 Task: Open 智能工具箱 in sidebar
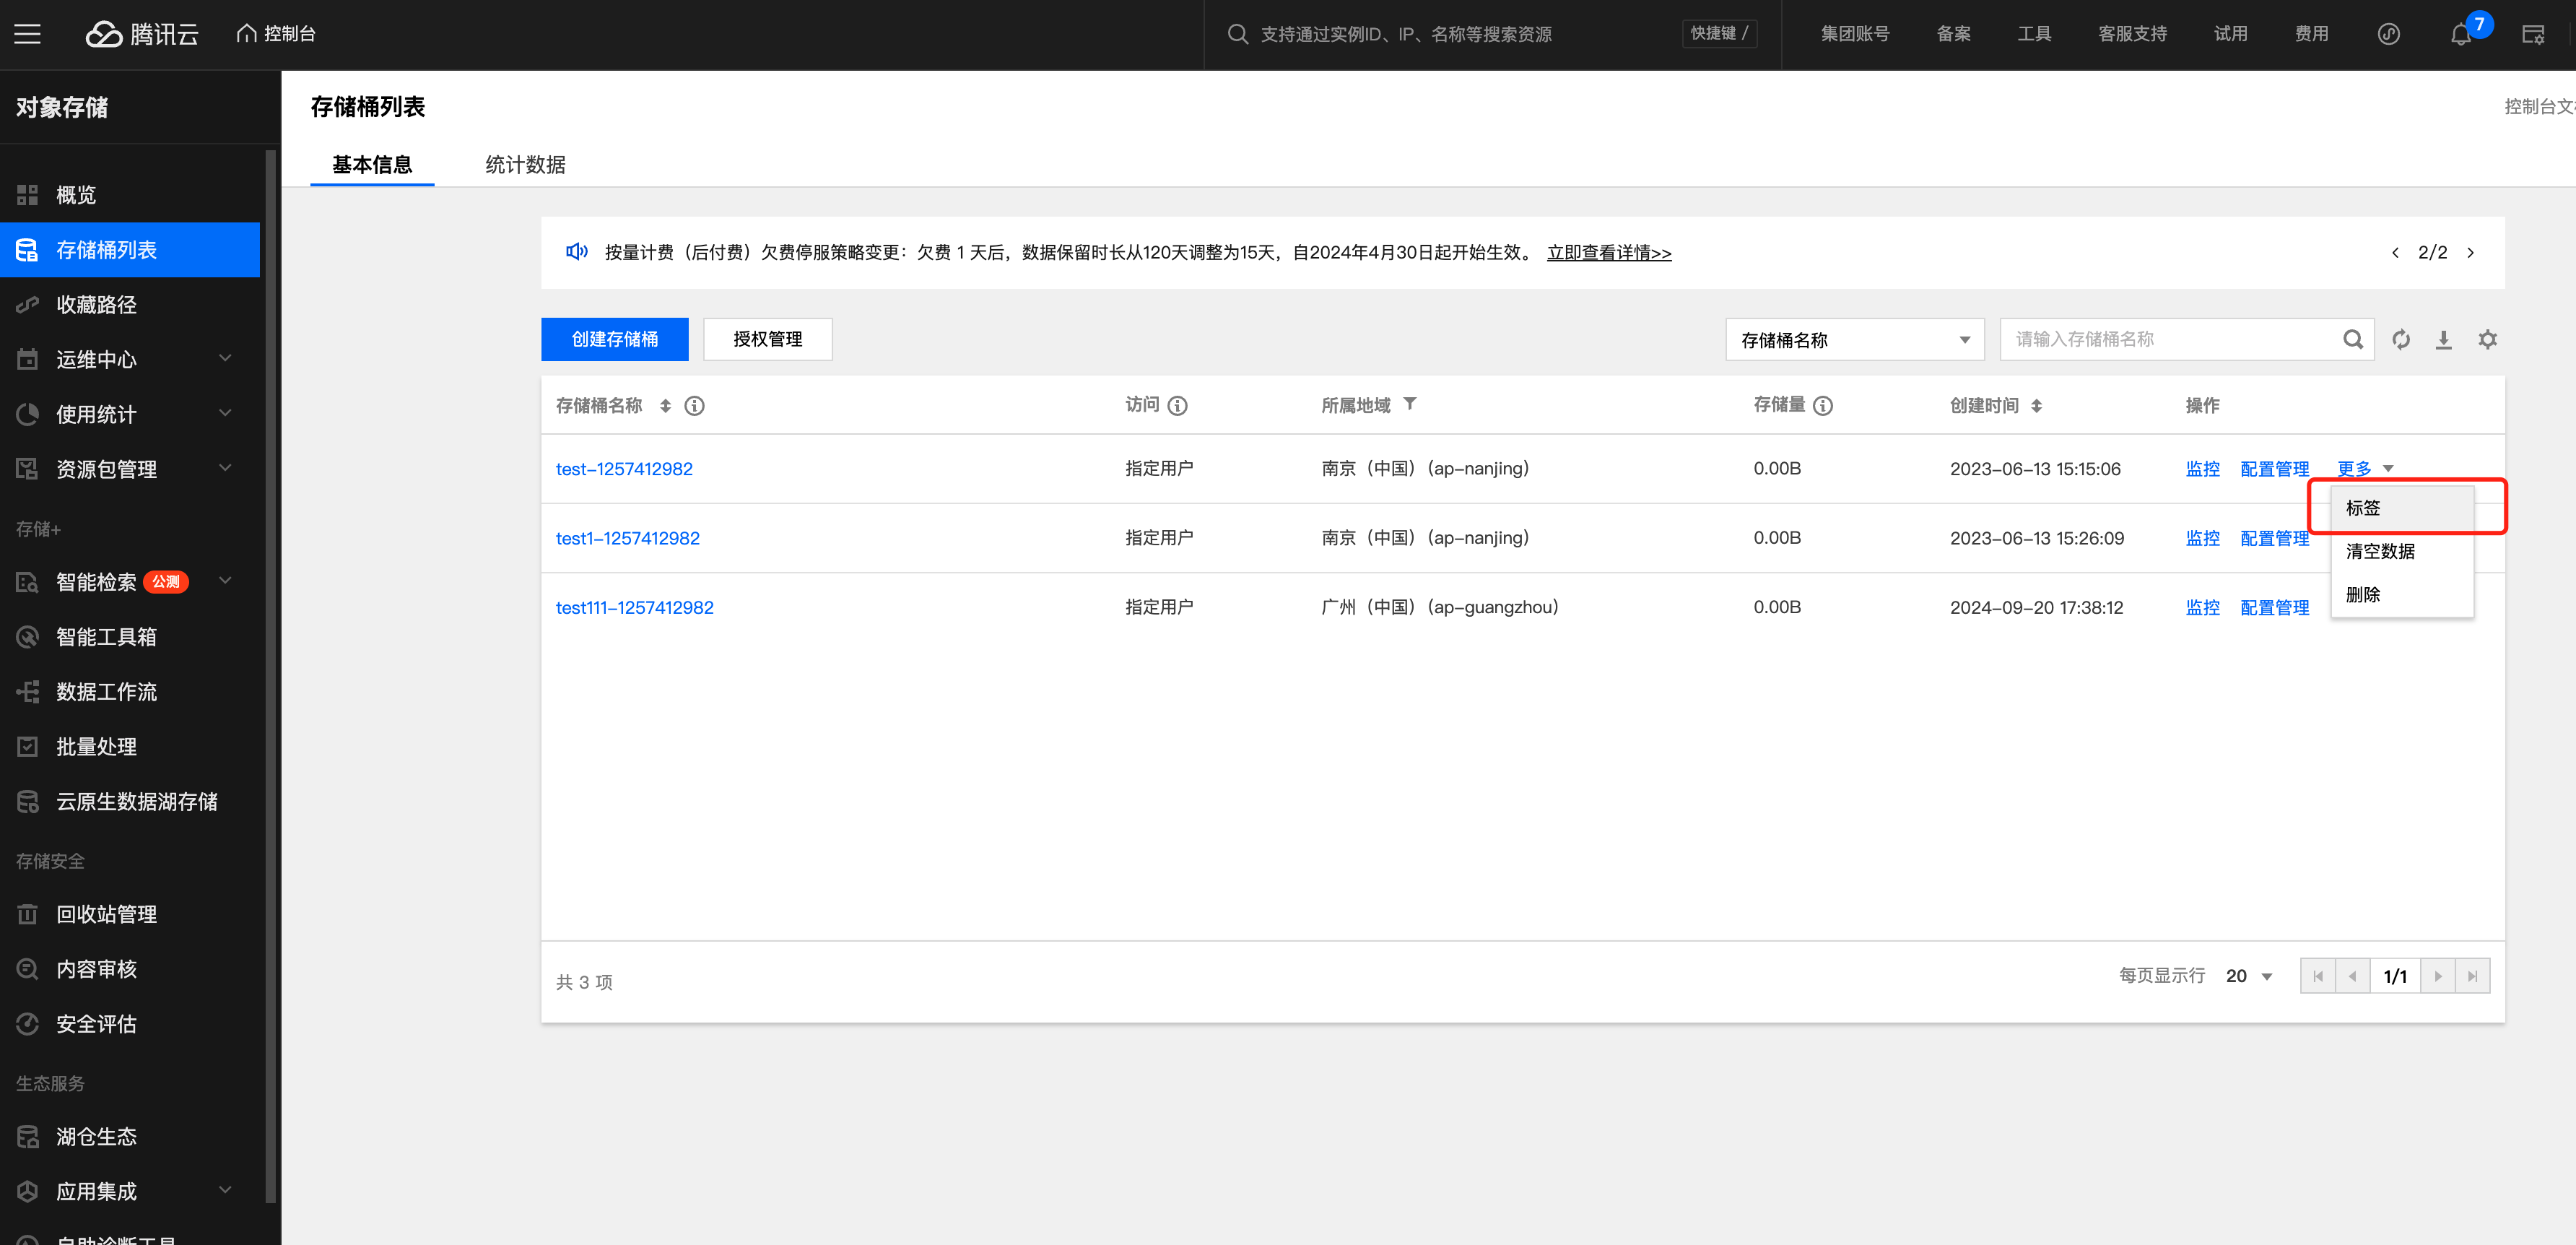[130, 637]
